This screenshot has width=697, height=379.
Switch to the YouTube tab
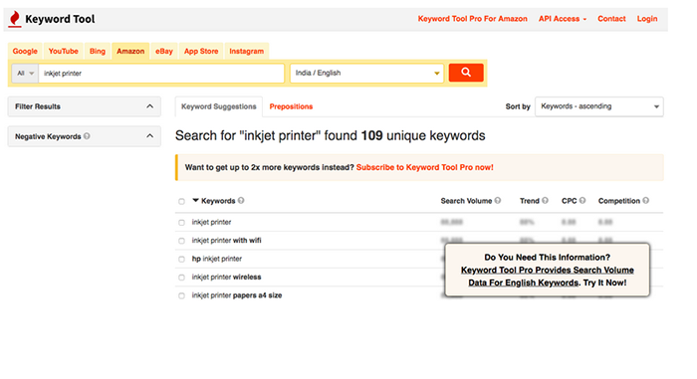tap(63, 51)
